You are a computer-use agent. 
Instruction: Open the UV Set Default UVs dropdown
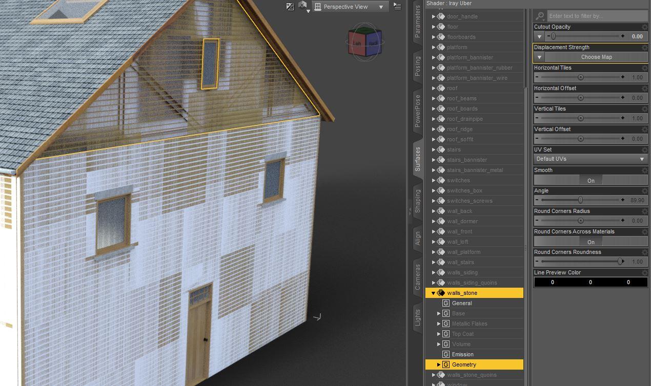[591, 159]
